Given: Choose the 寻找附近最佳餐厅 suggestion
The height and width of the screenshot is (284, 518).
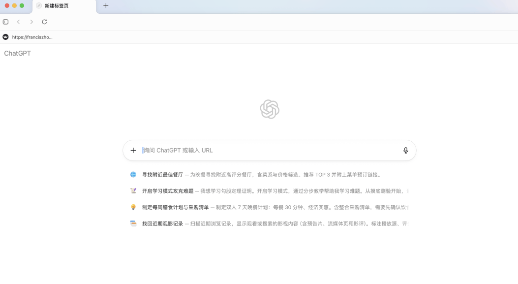Looking at the screenshot, I should [x=162, y=175].
